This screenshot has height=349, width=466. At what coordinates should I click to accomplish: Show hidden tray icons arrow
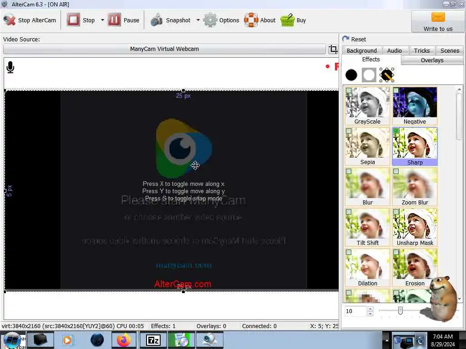point(387,340)
